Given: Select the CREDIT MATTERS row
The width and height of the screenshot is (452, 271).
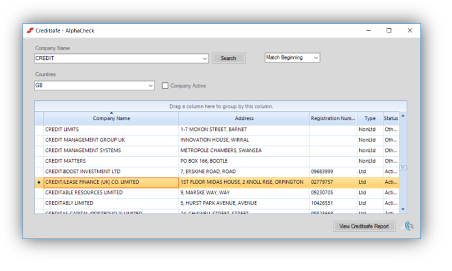Looking at the screenshot, I should tap(217, 161).
